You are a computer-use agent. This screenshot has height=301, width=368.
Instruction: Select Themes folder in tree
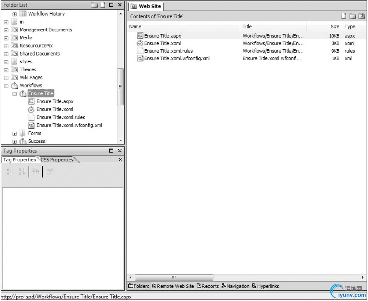[x=28, y=69]
